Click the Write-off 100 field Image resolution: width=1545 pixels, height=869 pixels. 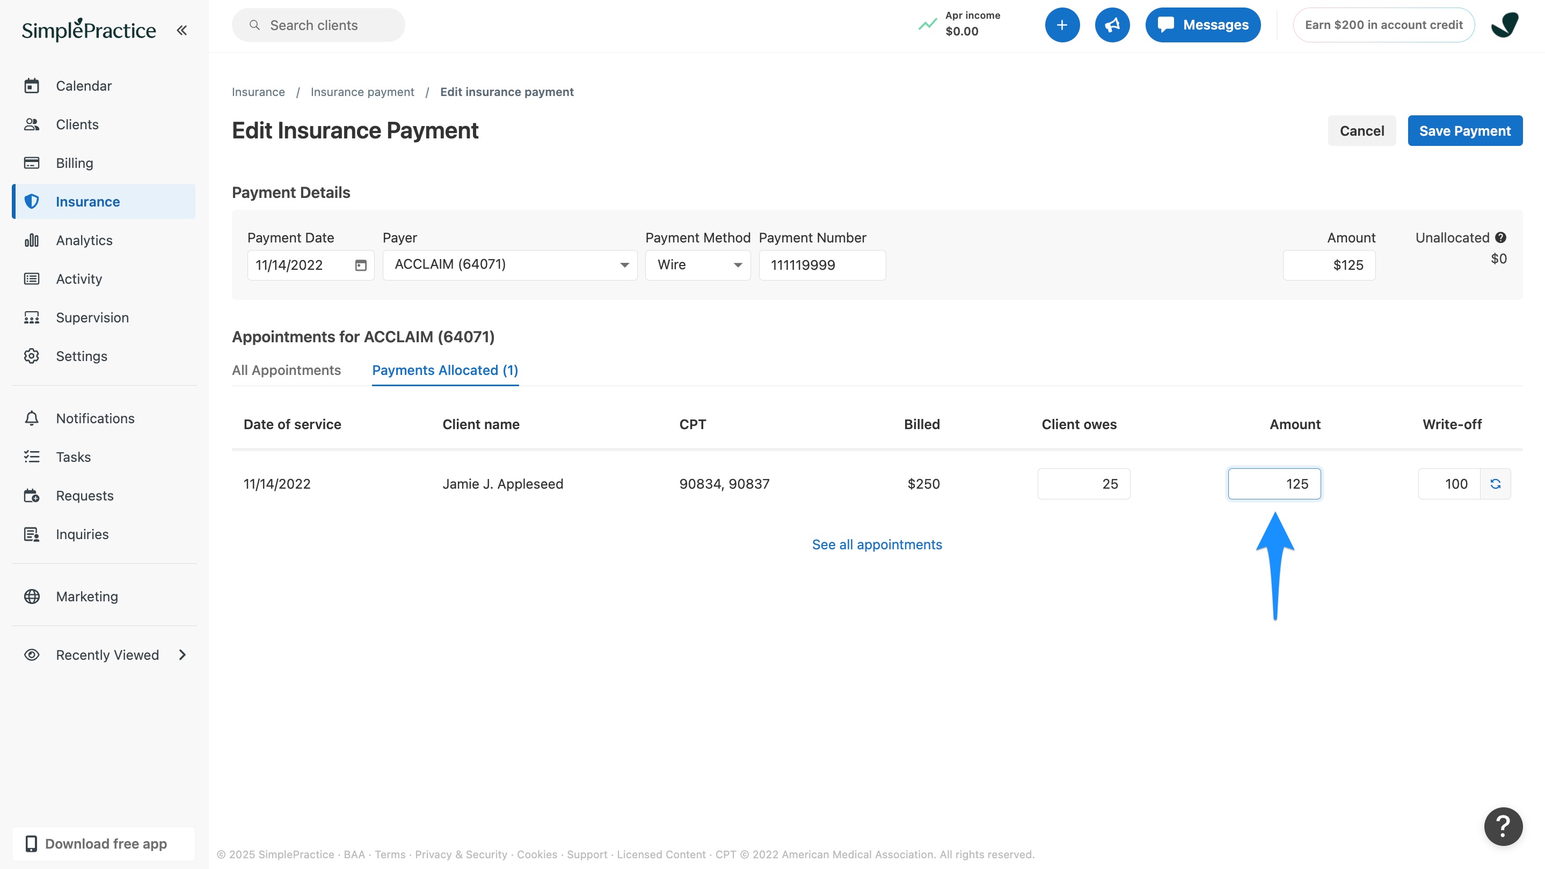coord(1449,484)
